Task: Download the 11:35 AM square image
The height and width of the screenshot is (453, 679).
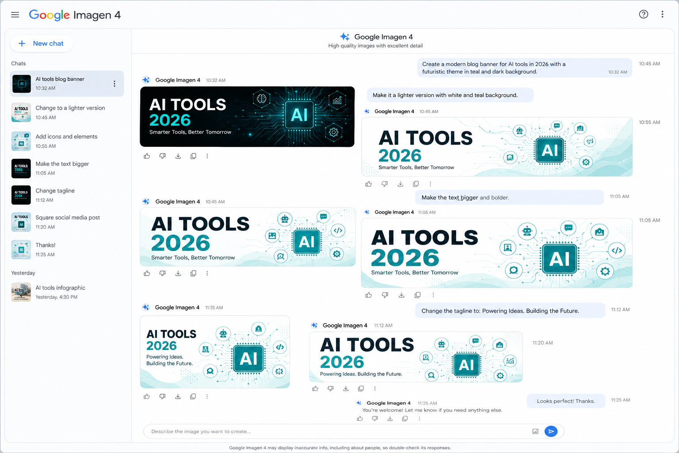Action: (x=178, y=397)
